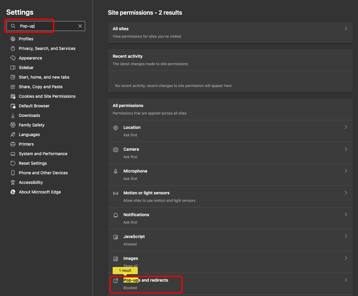
Task: Click the Reset Settings circular arrow icon
Action: click(x=13, y=163)
